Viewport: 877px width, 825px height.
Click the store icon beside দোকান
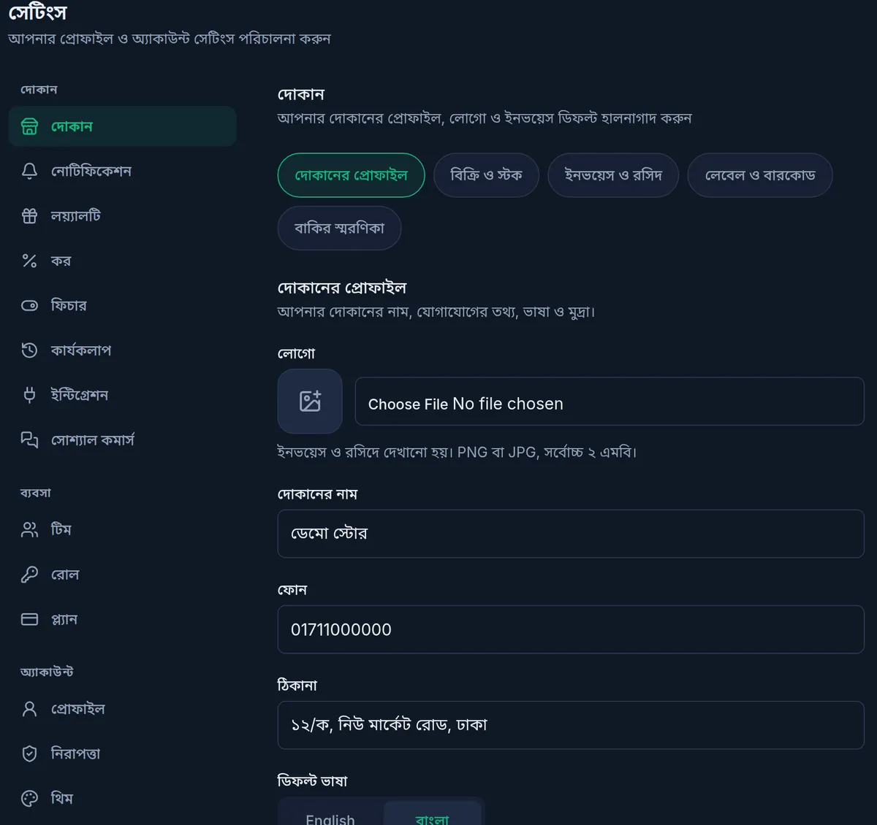tap(29, 126)
